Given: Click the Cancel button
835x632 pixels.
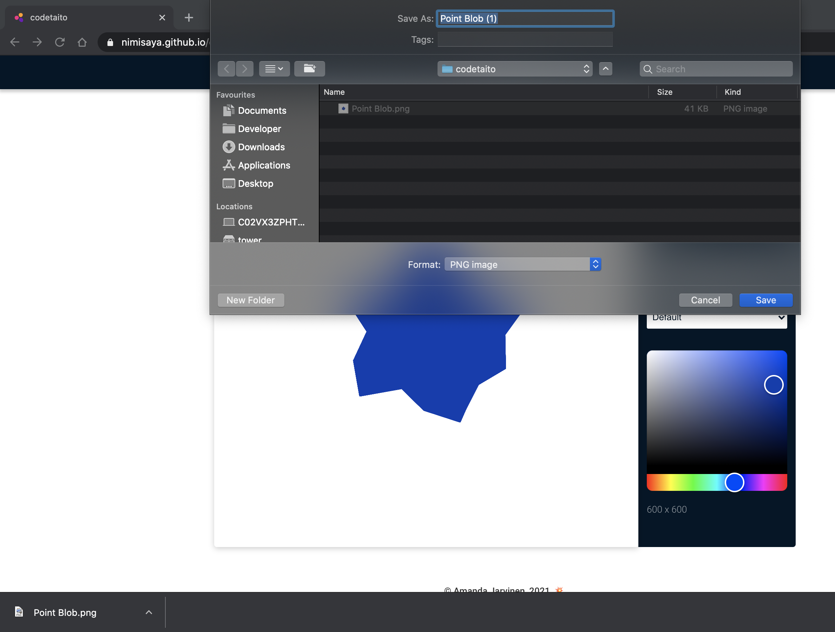Looking at the screenshot, I should tap(705, 300).
